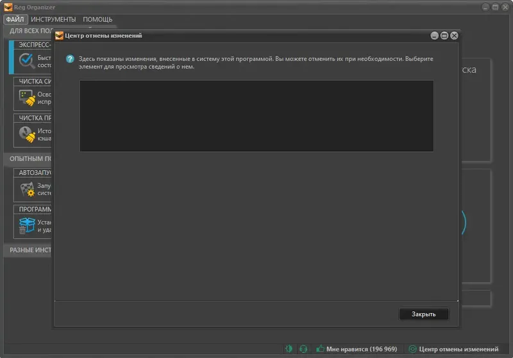Select АВТОЗАПУСК section header in sidebar
This screenshot has height=358, width=513.
click(x=33, y=173)
